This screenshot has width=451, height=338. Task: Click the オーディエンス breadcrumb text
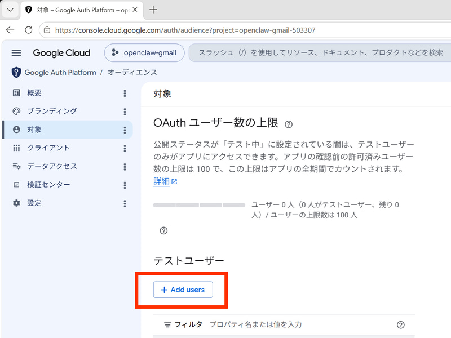[x=132, y=73]
